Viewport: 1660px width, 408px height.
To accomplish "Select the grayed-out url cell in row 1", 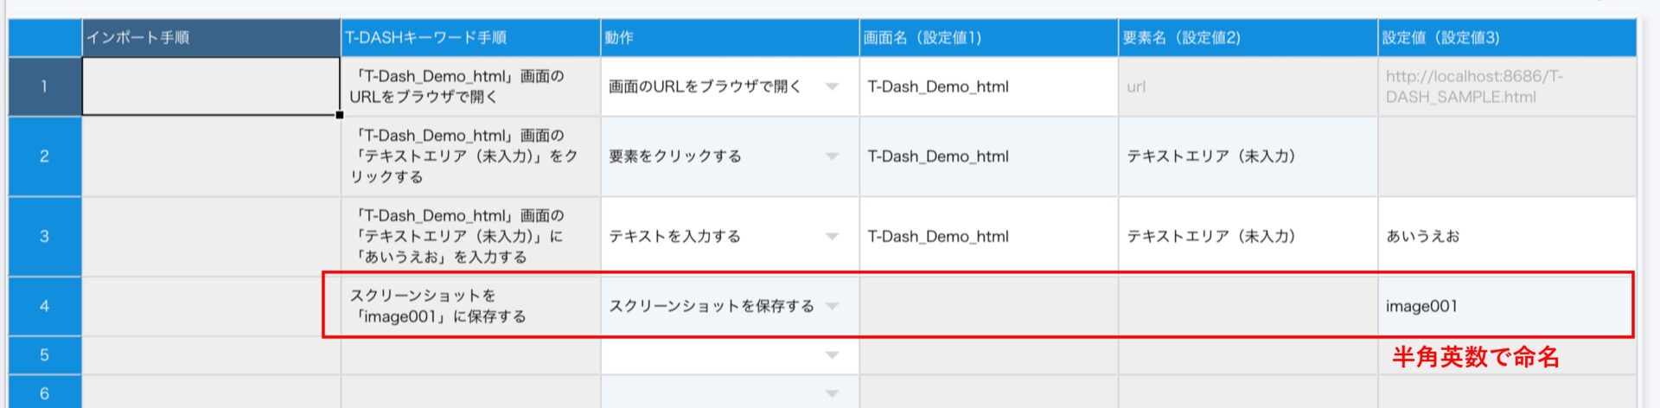I will pos(1248,86).
